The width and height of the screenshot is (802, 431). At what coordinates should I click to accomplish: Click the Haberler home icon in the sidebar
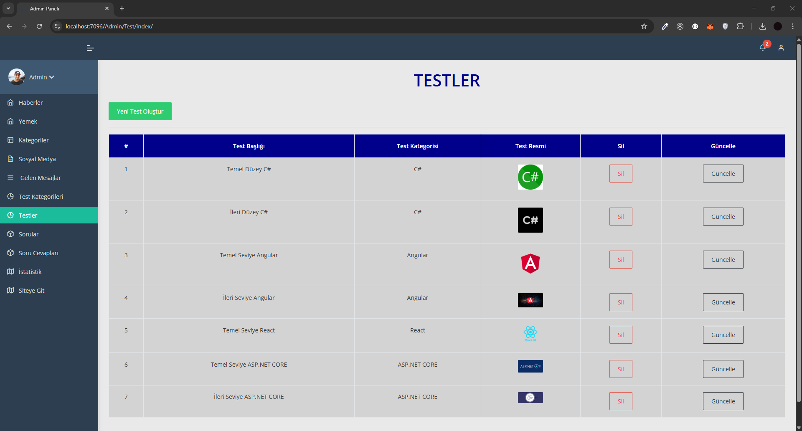pos(10,102)
